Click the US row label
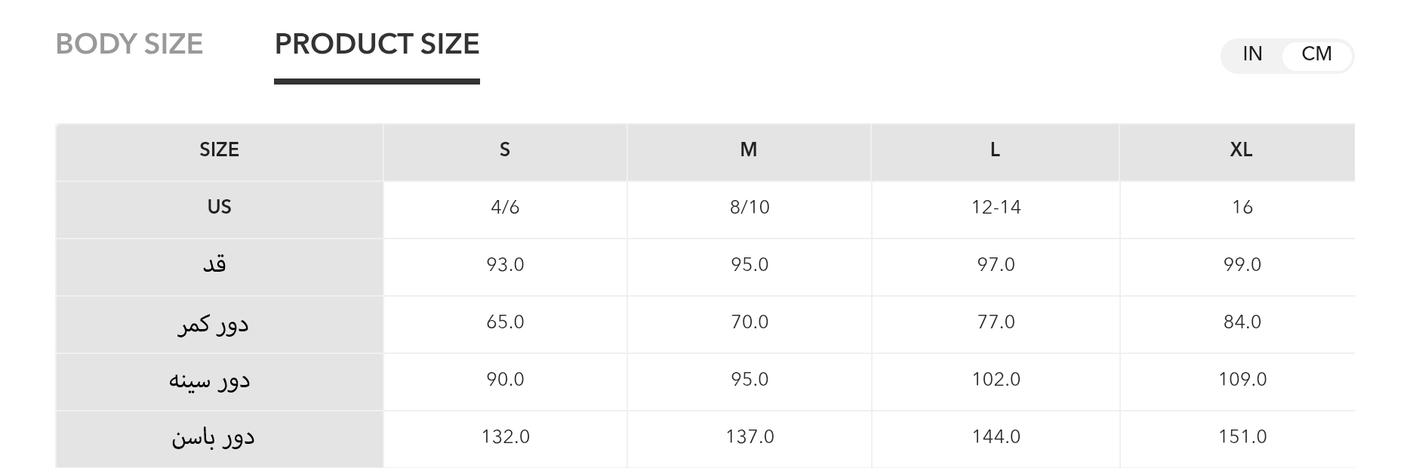1410x468 pixels. (x=219, y=207)
